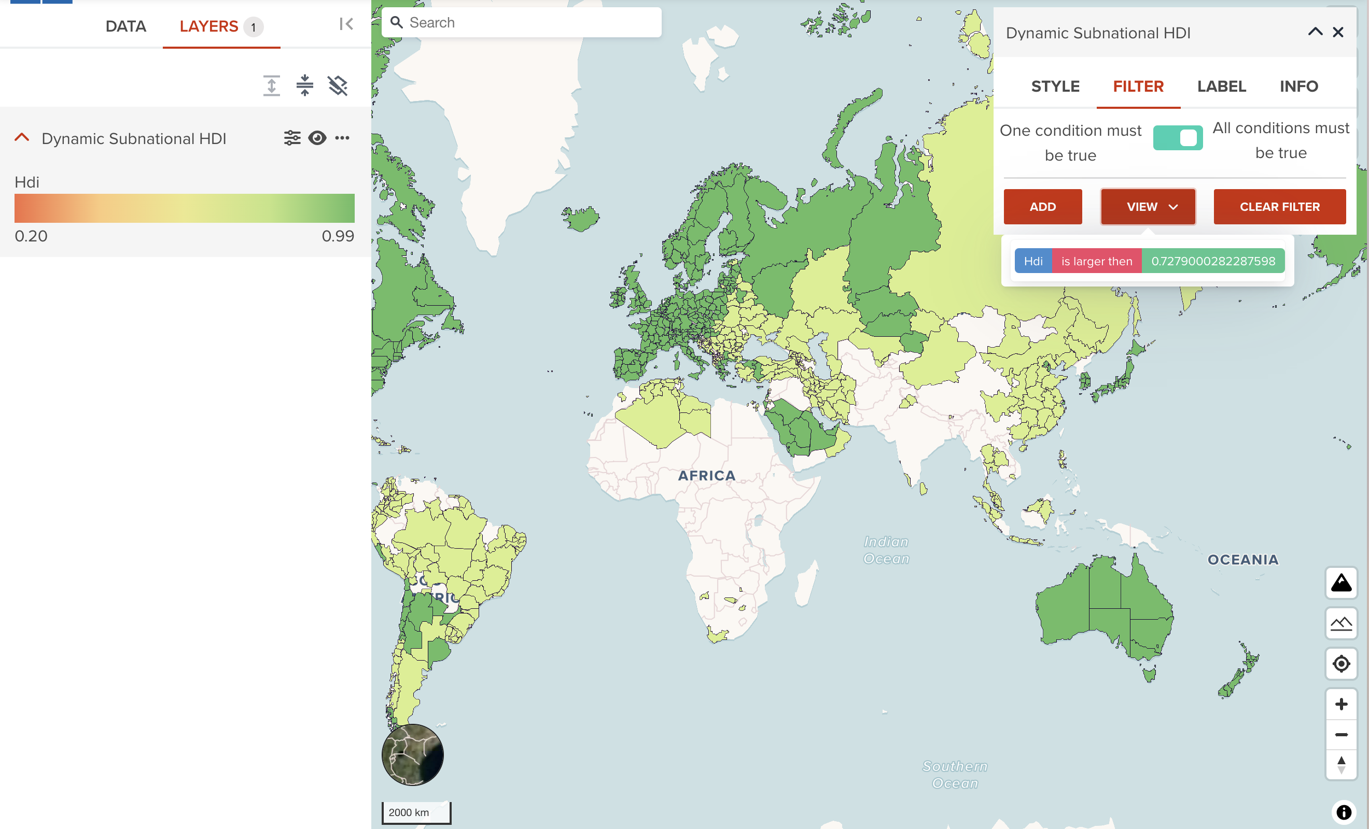Toggle visibility of Dynamic Subnational HDI layer
Screen dimensions: 1369x829
tap(317, 138)
